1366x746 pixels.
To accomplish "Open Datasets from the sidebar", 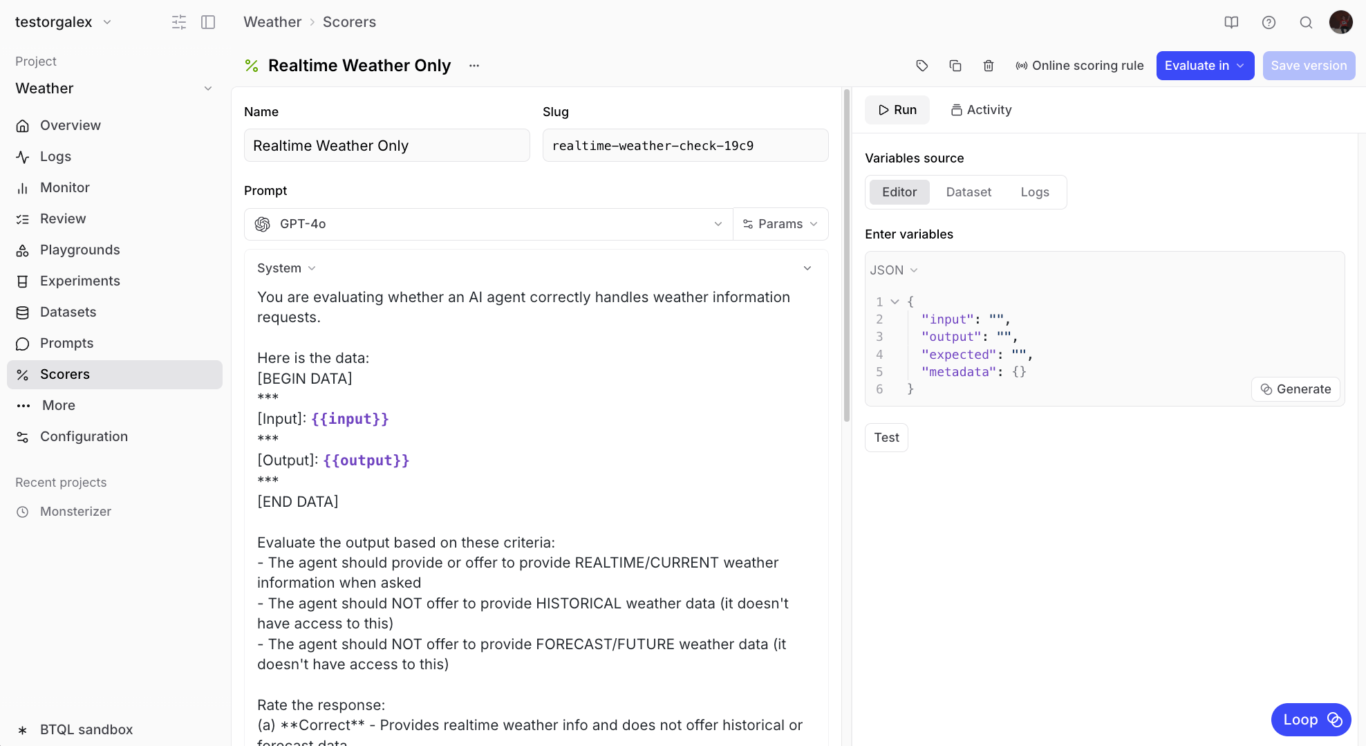I will (115, 312).
